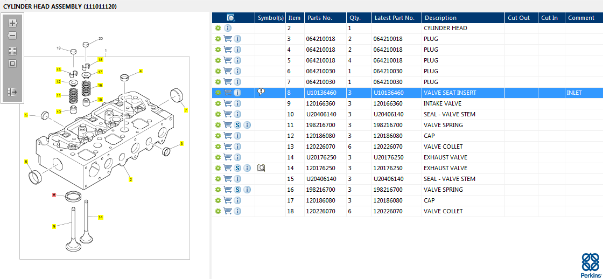Viewport: 603px width, 279px height.
Task: Select the INTAKE VALVE description
Action: (x=442, y=103)
